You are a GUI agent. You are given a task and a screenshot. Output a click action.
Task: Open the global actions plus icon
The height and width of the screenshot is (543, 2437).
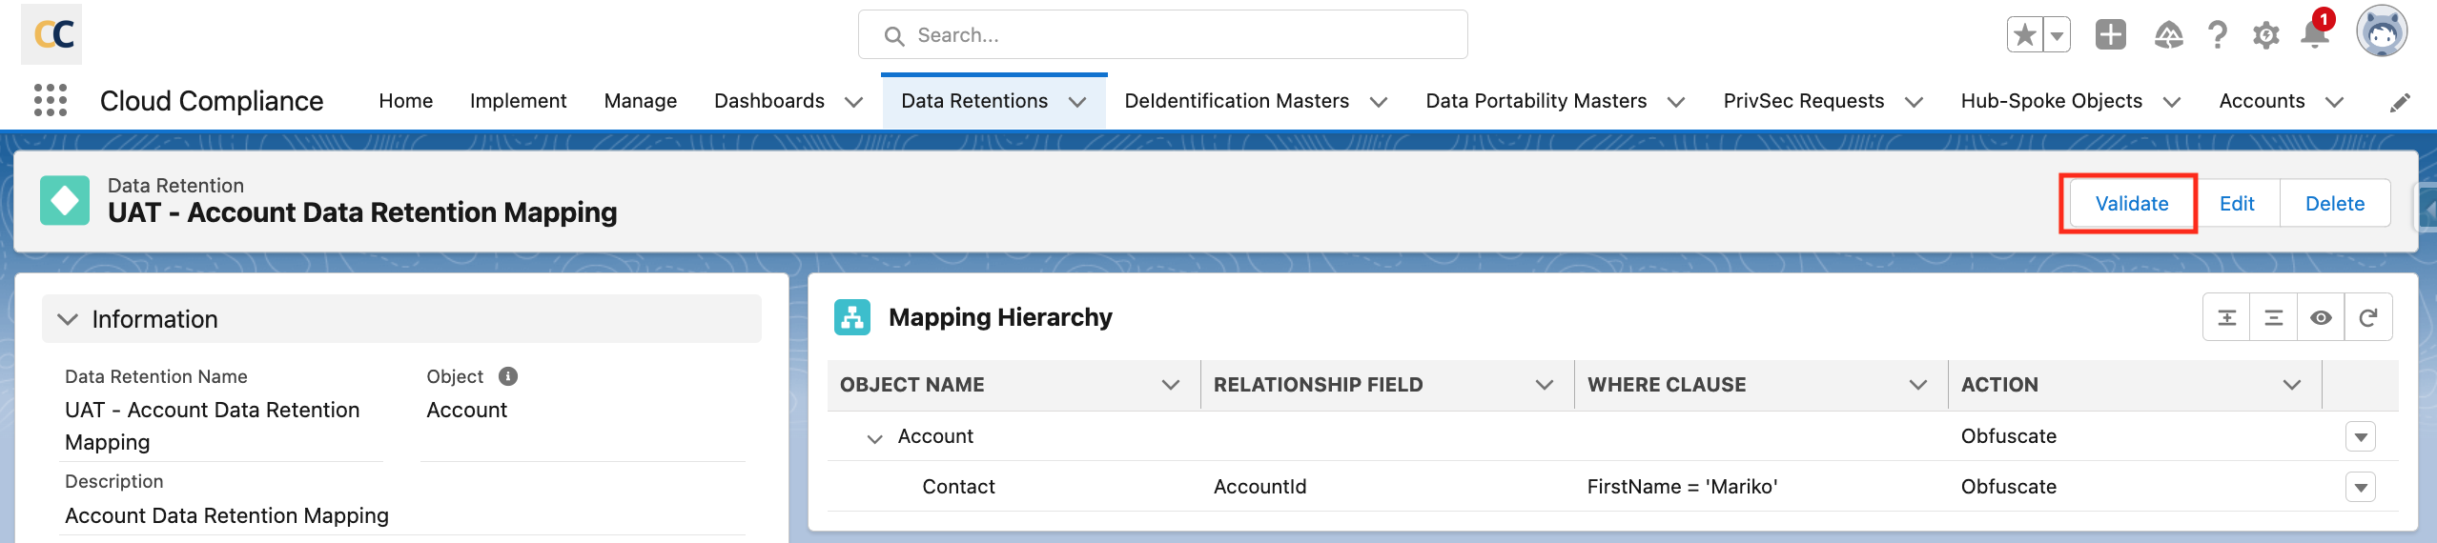point(2110,36)
